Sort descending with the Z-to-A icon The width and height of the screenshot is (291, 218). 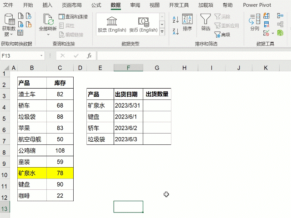pyautogui.click(x=176, y=31)
